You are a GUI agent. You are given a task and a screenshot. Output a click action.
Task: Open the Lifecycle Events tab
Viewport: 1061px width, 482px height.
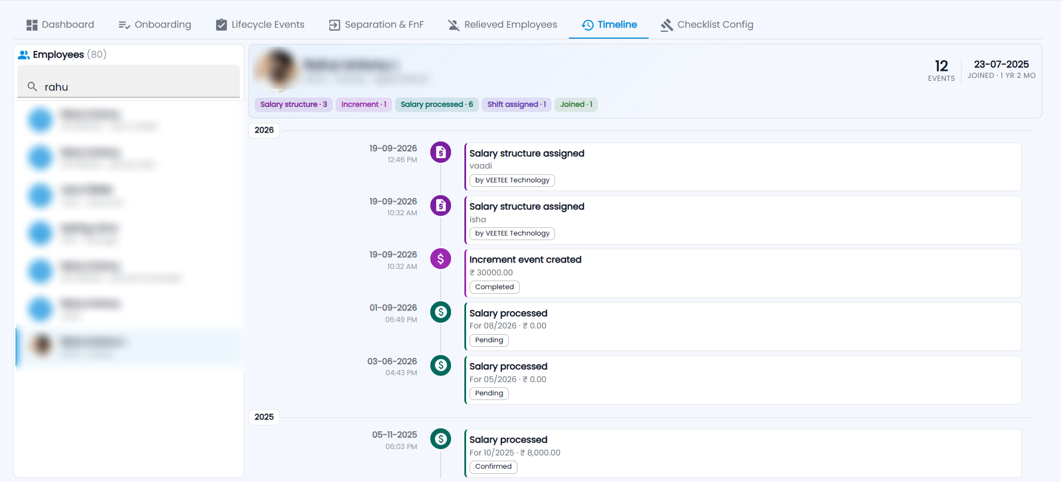260,25
